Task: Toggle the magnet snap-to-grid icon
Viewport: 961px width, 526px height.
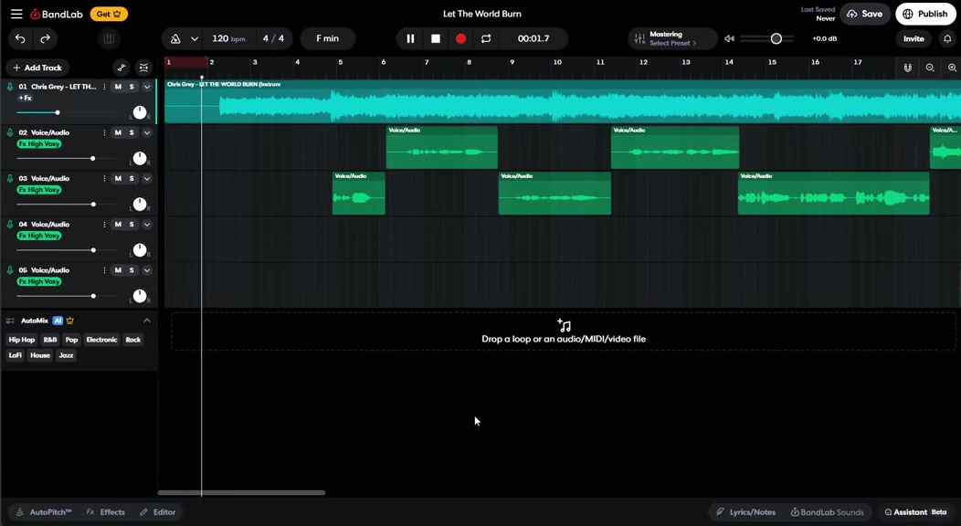Action: point(908,68)
